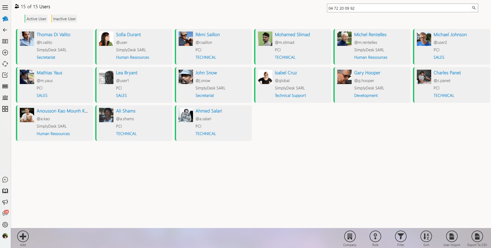The image size is (491, 248).
Task: Open Mathias Yaus' profile
Action: (50, 73)
